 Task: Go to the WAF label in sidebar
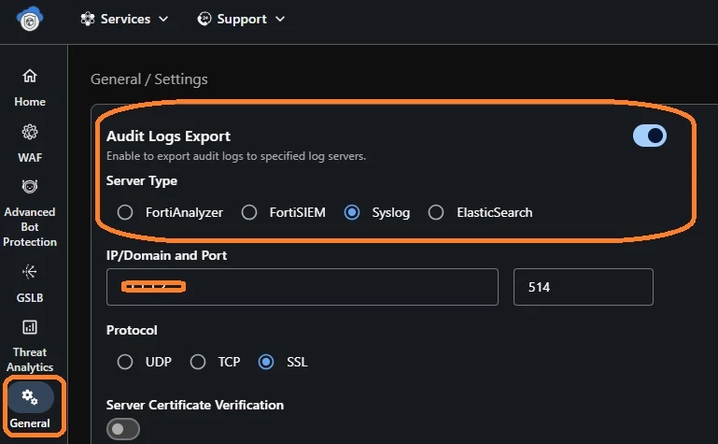30,158
